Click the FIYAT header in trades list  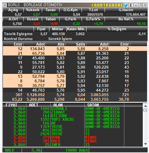(14, 105)
